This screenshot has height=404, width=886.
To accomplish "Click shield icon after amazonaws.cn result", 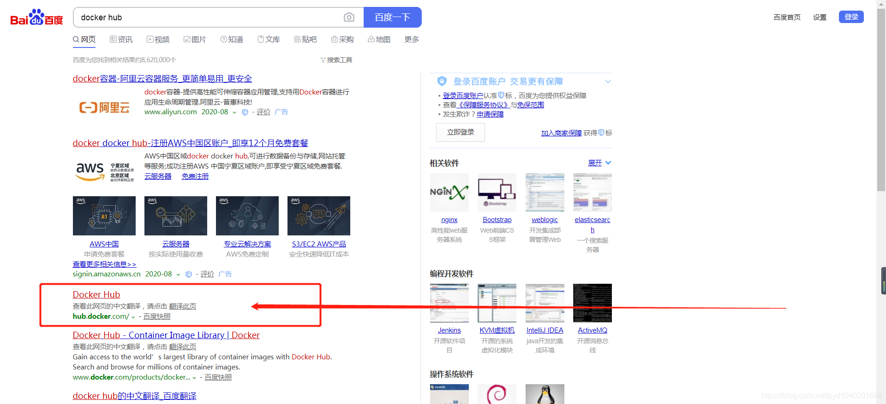I will pyautogui.click(x=189, y=275).
